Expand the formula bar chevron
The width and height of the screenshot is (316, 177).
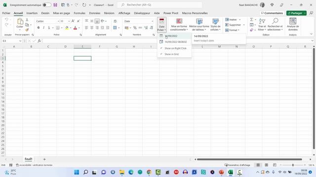(x=313, y=41)
